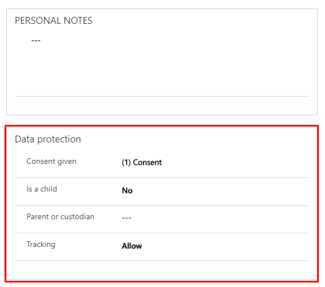Click the Consent given field label
This screenshot has width=325, height=287.
click(51, 161)
